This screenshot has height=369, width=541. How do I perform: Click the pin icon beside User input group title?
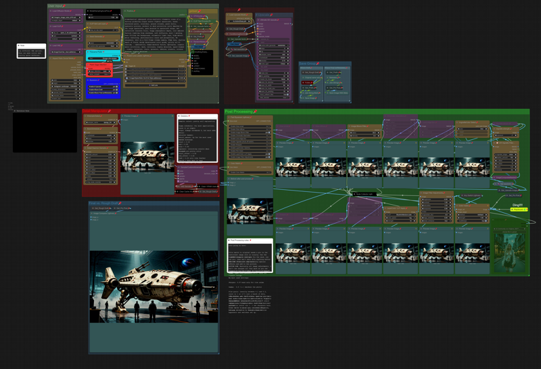pyautogui.click(x=64, y=5)
